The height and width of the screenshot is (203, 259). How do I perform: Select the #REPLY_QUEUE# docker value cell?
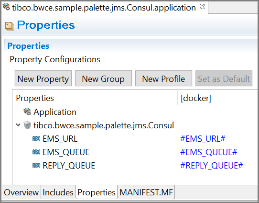click(212, 166)
